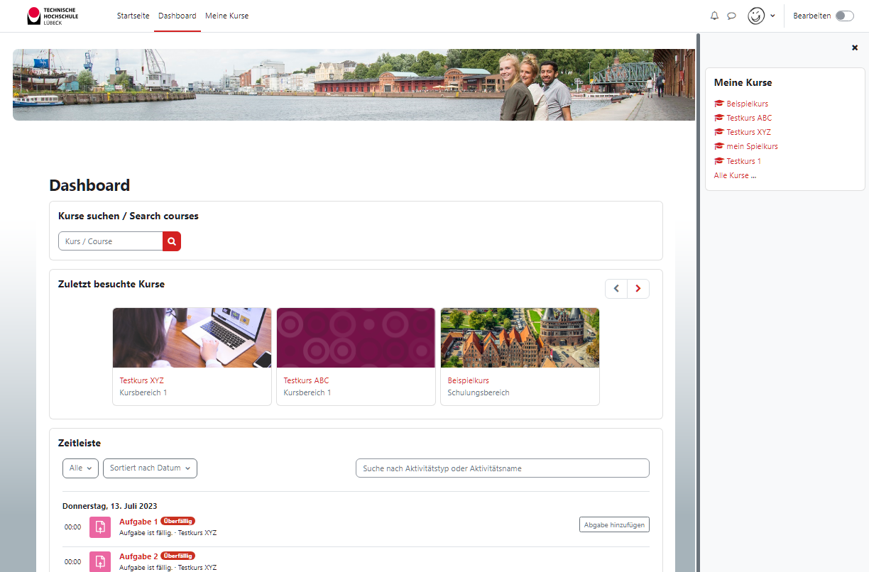Click the smiley user avatar
The height and width of the screenshot is (572, 869).
point(757,16)
